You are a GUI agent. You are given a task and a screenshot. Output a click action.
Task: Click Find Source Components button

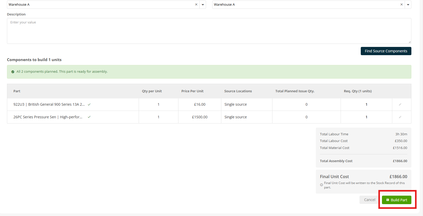pos(386,51)
